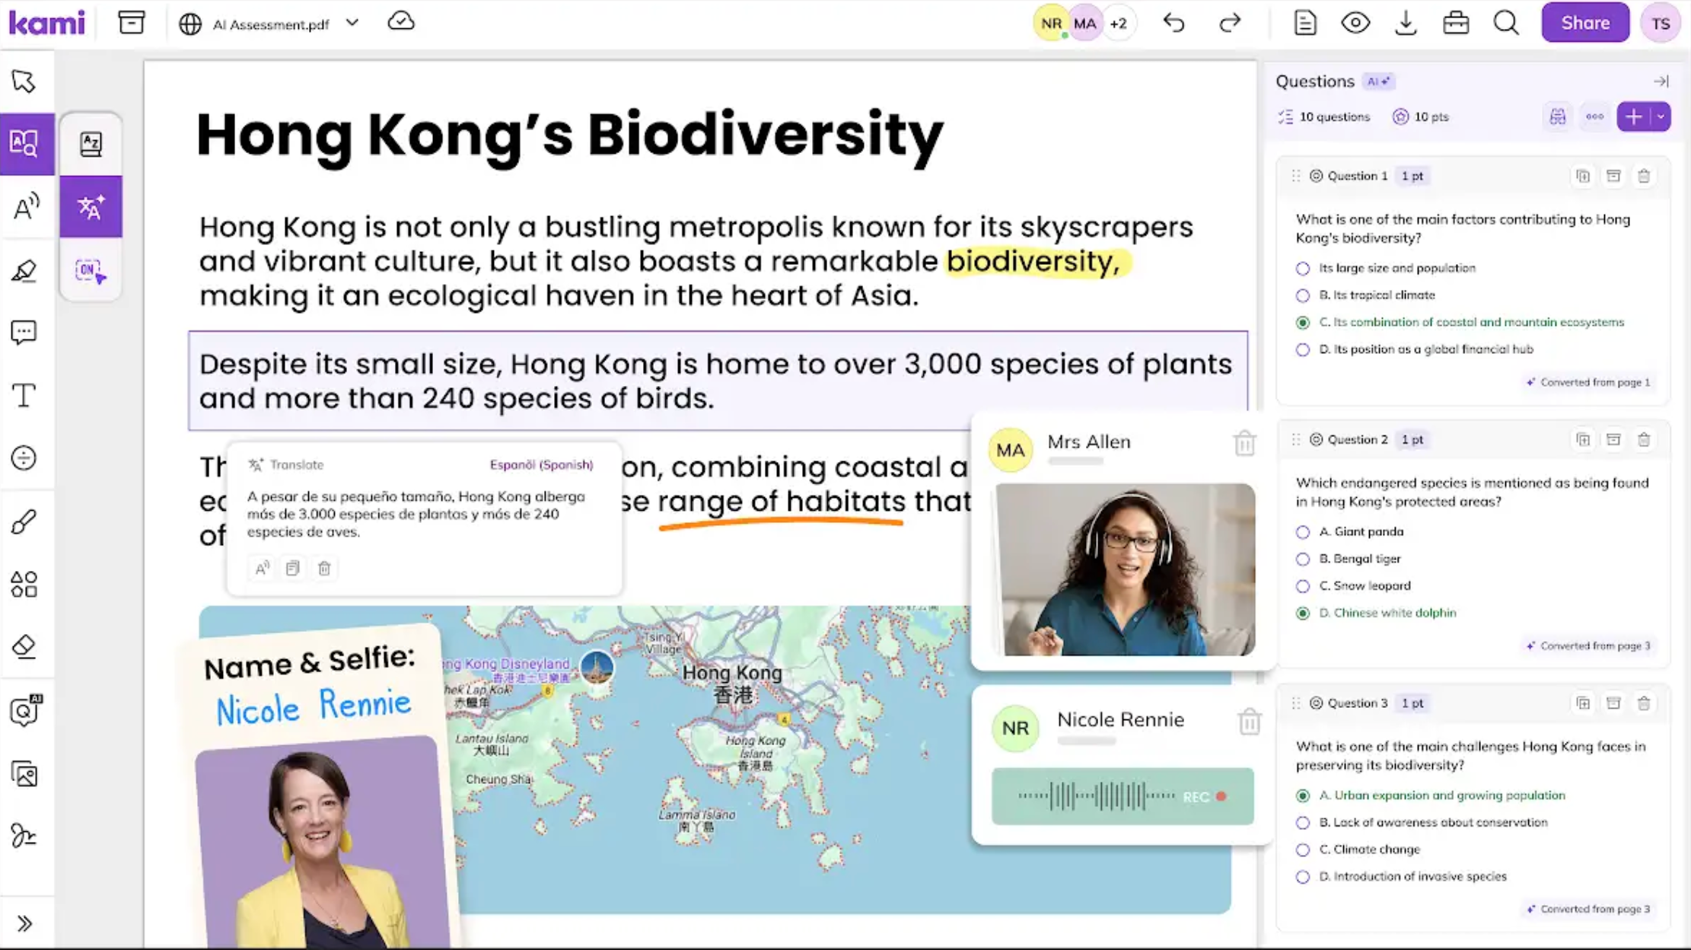Open the Dictionary tool

tap(91, 144)
